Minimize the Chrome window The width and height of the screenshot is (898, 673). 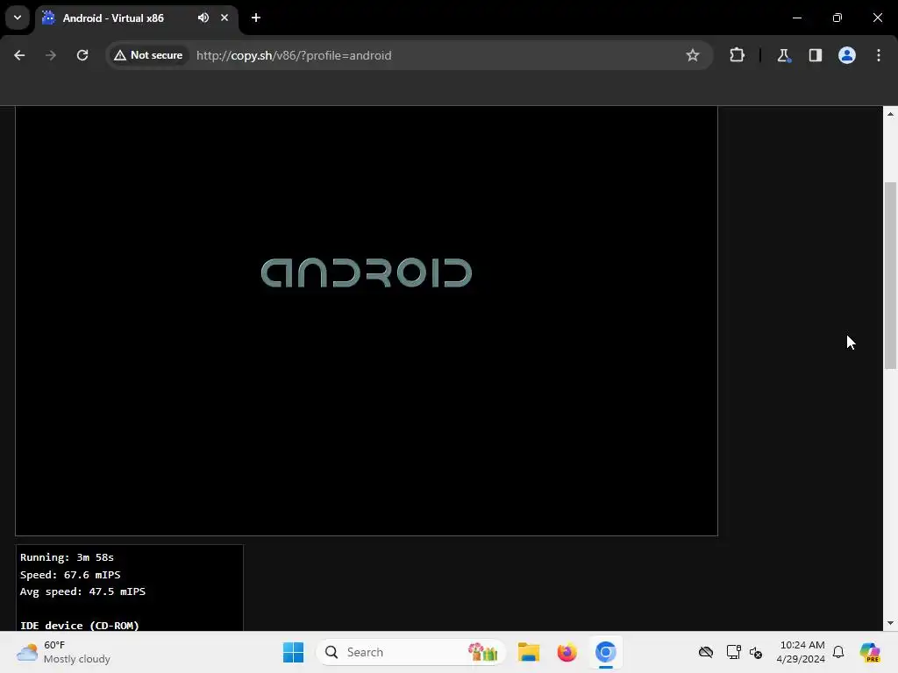[x=797, y=18]
